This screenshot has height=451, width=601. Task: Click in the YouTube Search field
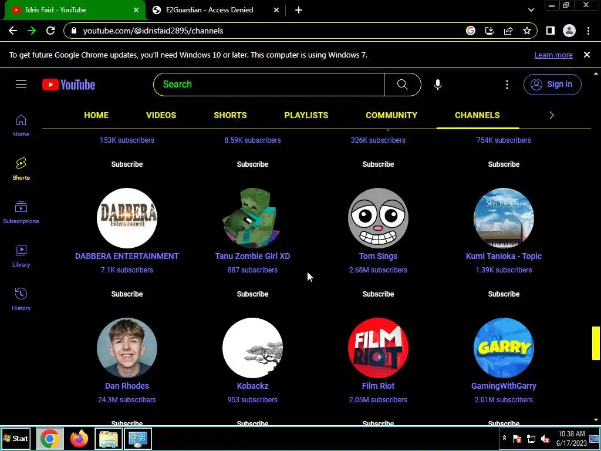(x=269, y=85)
